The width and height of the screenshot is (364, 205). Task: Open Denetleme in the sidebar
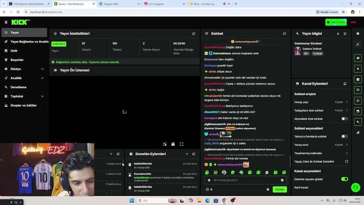click(x=24, y=87)
